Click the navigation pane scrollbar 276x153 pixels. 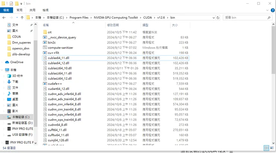35,84
